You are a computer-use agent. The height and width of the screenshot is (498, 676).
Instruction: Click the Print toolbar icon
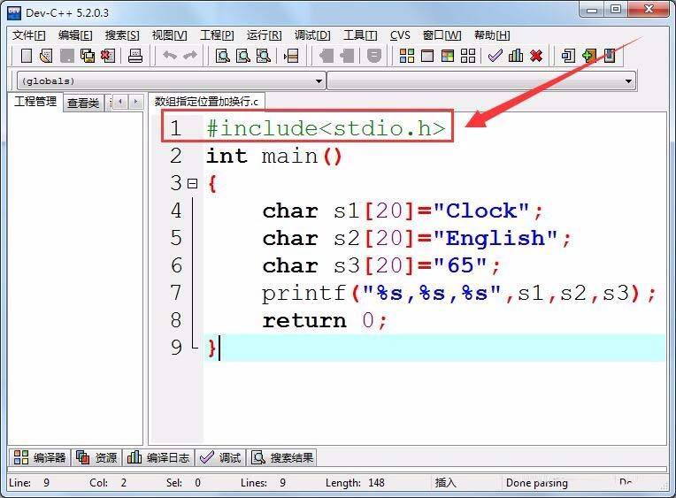coord(135,56)
